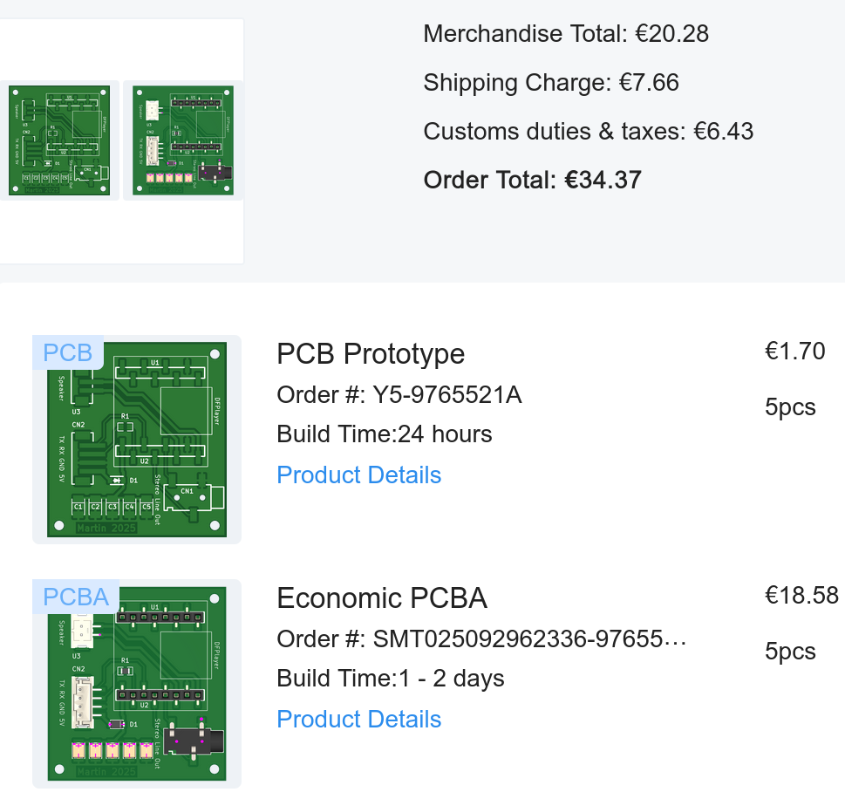Click the Economic PCBA board image
The width and height of the screenshot is (845, 792).
coord(137,684)
